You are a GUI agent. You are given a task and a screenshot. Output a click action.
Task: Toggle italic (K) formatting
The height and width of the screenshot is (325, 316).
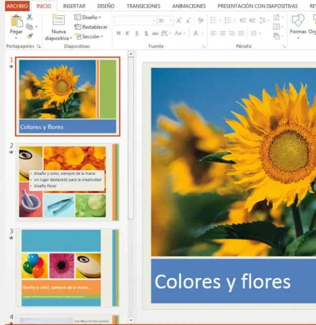click(128, 34)
